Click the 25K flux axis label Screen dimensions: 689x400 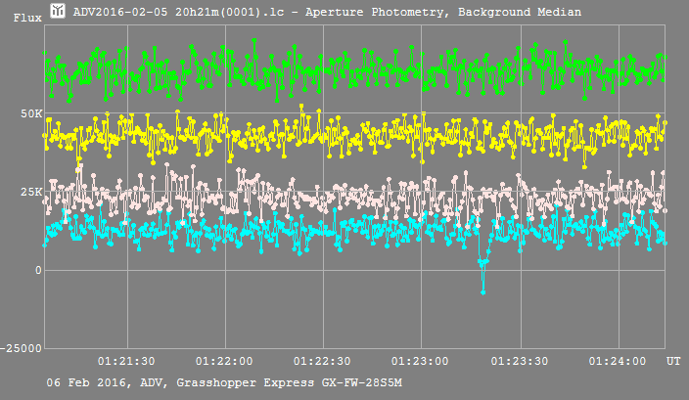click(x=30, y=193)
